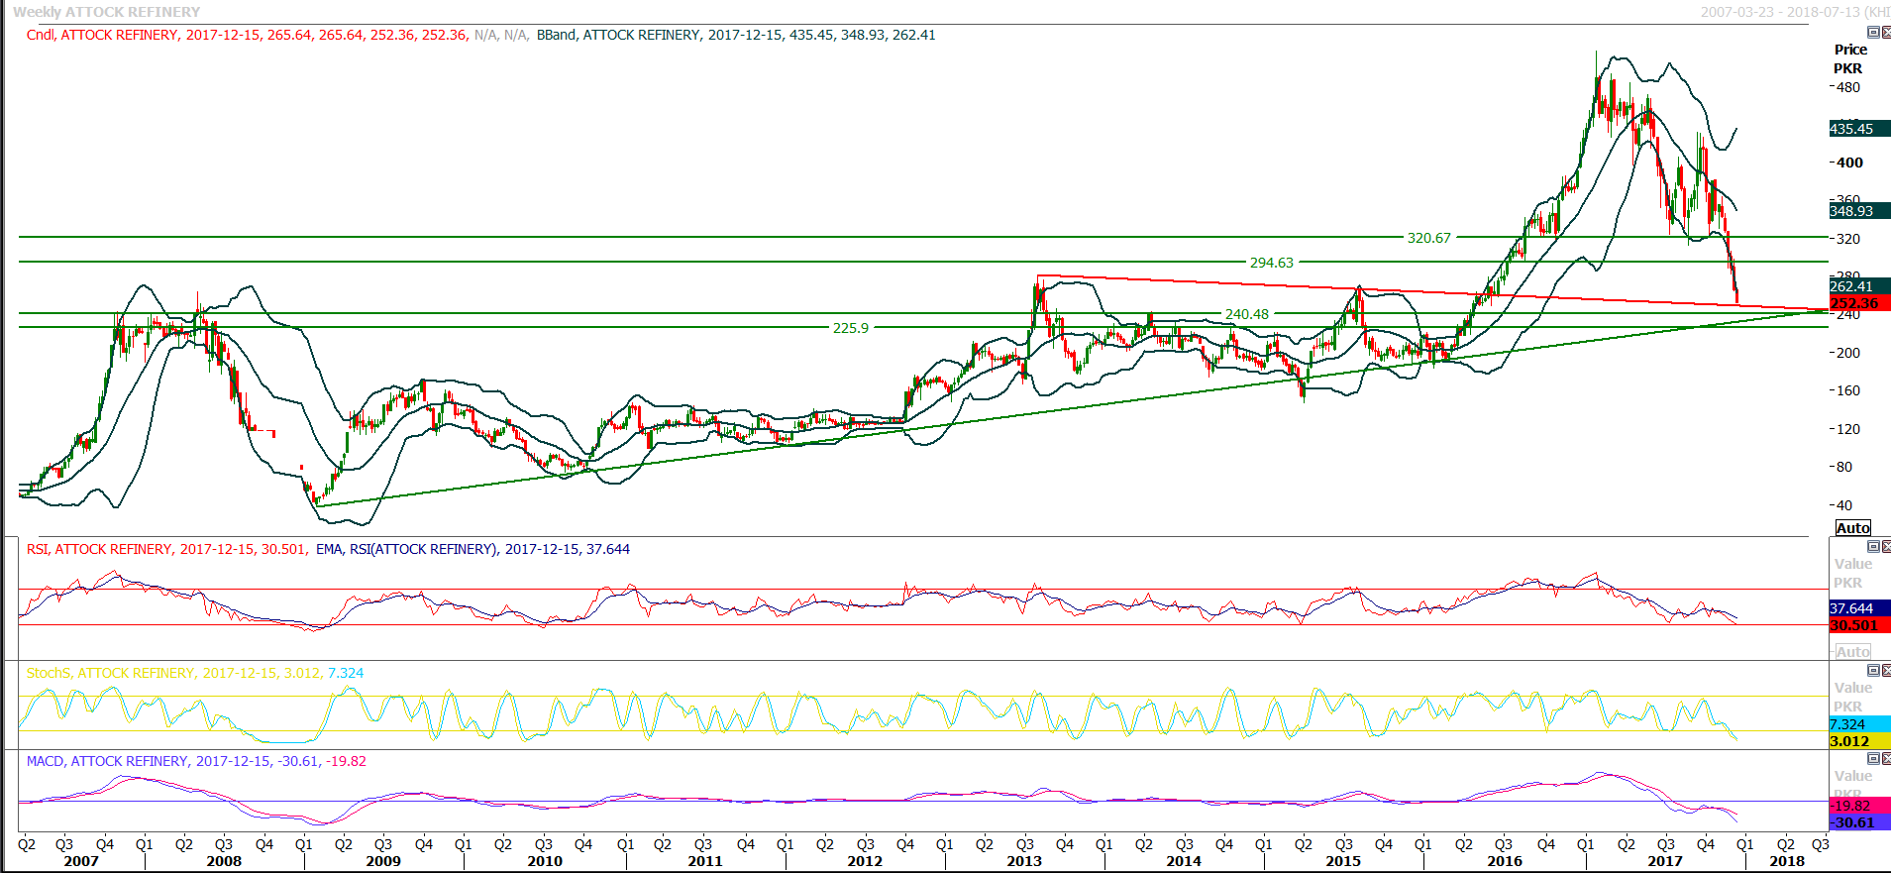Click the greyed Auto button in RSI panel
Screen dimensions: 1891x873
tap(1853, 652)
